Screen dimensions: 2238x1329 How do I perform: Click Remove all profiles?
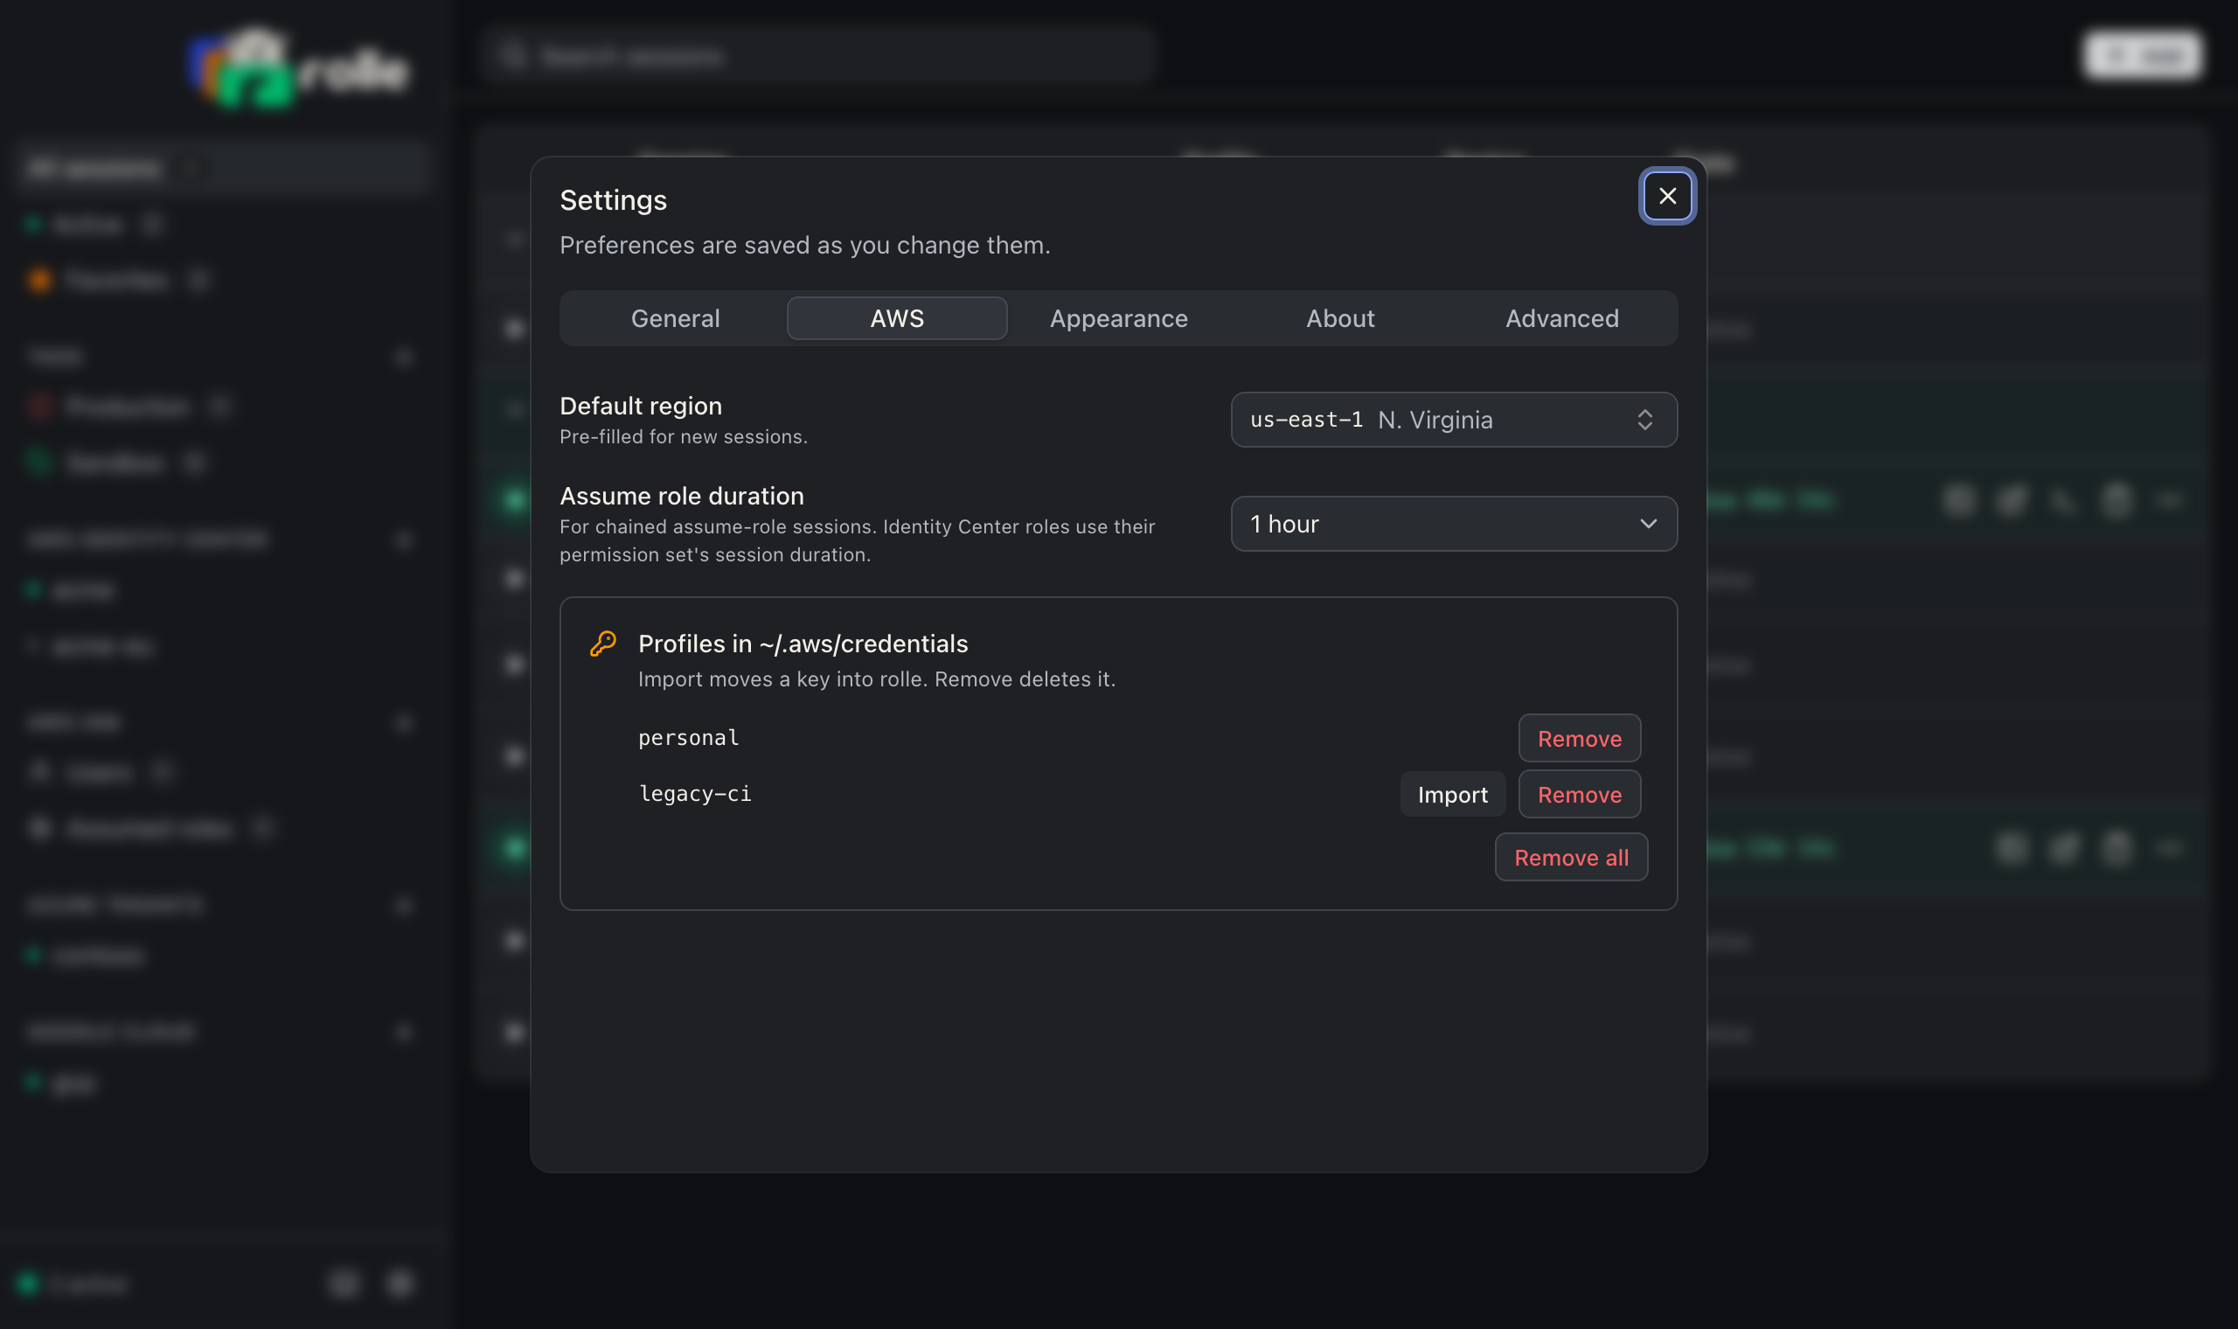(x=1570, y=857)
